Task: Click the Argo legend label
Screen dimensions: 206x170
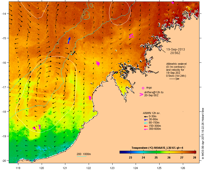Action: 149,87
